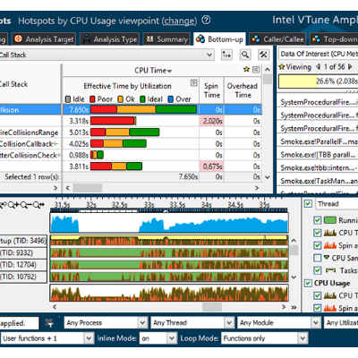Switch to the Summary tab
Image resolution: width=358 pixels, height=358 pixels.
(166, 39)
